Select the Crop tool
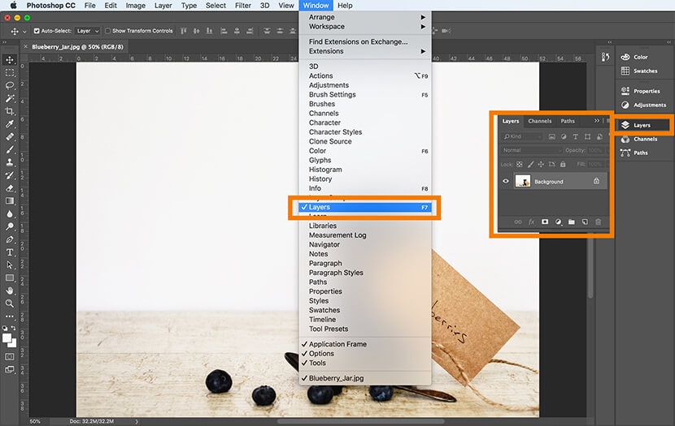 [x=10, y=110]
